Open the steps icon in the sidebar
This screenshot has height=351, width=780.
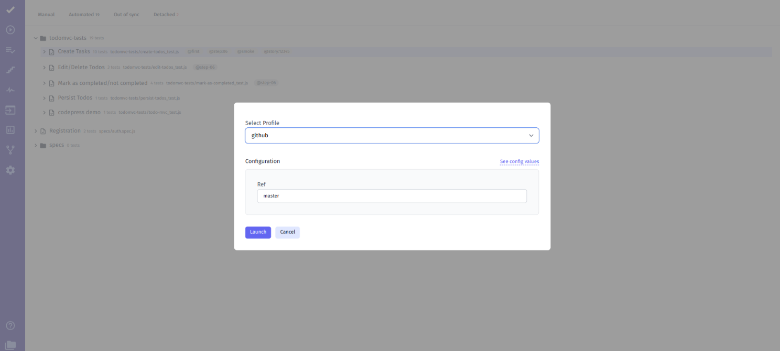pyautogui.click(x=10, y=70)
